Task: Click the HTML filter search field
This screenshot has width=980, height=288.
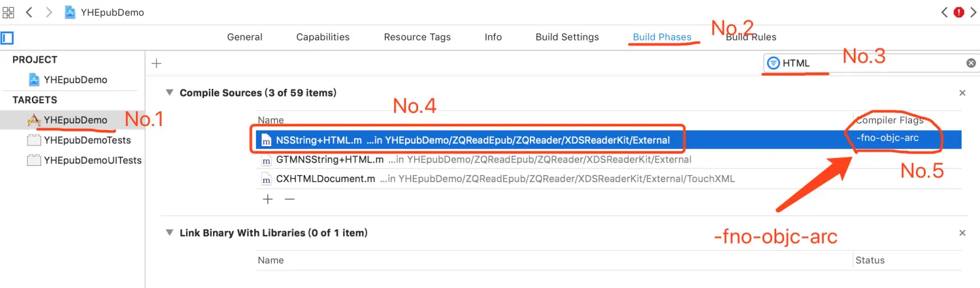Action: pyautogui.click(x=871, y=63)
